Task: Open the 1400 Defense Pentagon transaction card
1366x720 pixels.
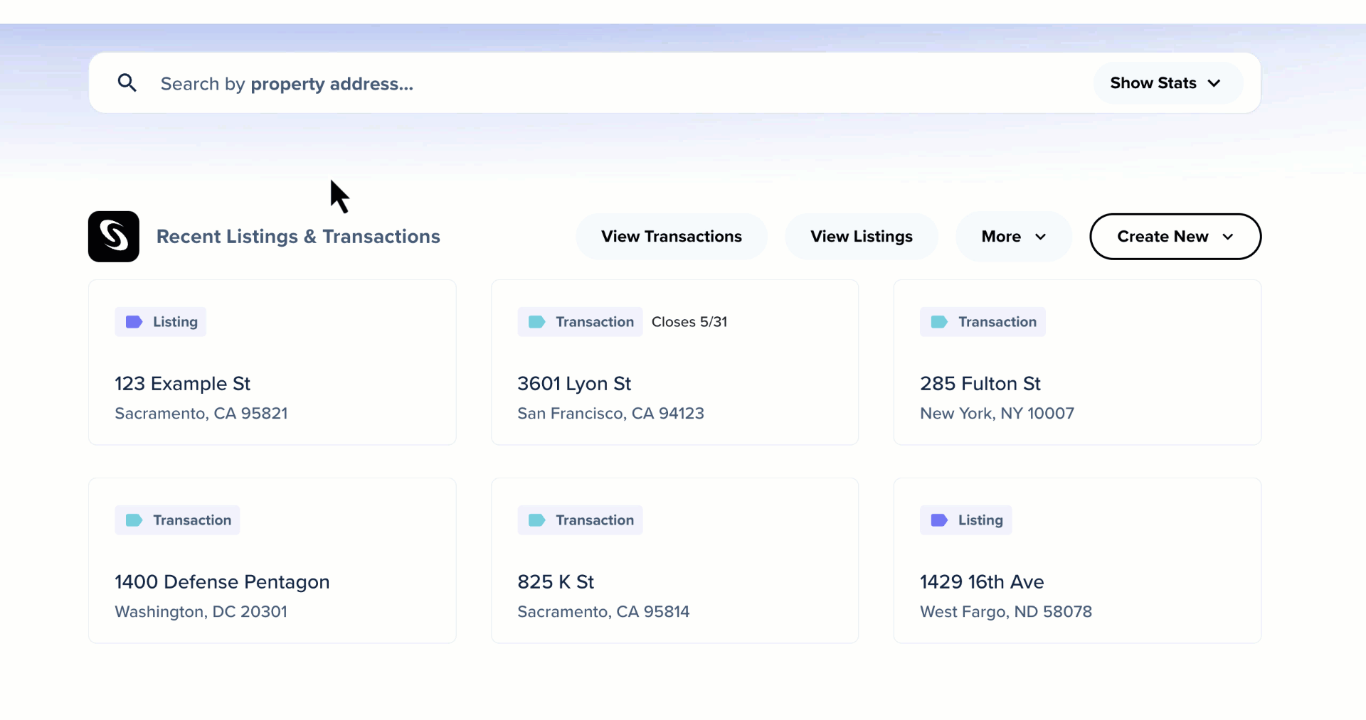Action: [272, 561]
